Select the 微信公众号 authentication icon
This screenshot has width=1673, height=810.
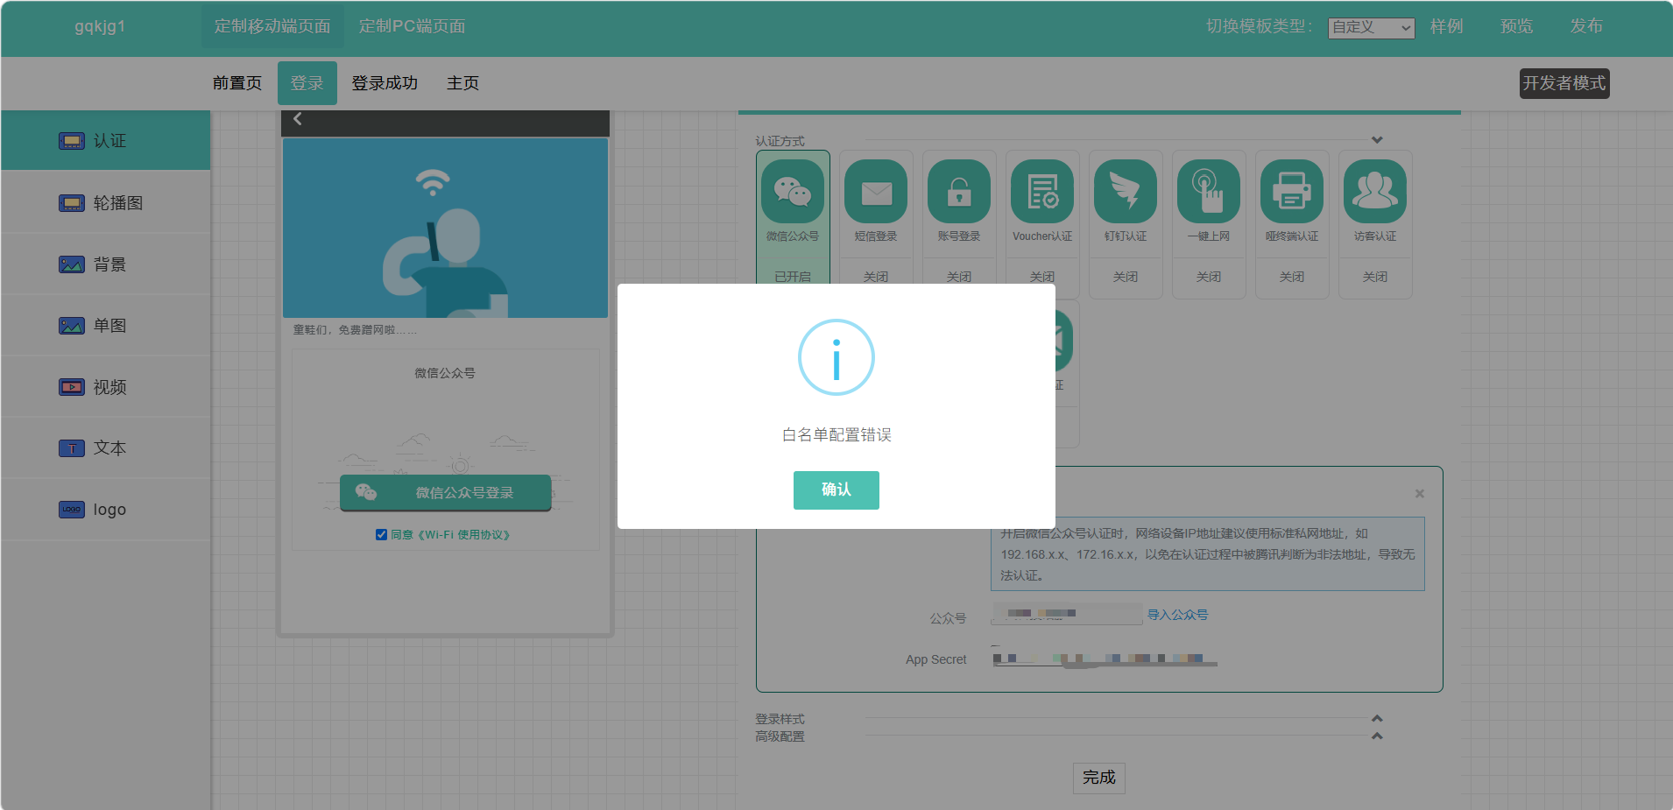[x=793, y=191]
